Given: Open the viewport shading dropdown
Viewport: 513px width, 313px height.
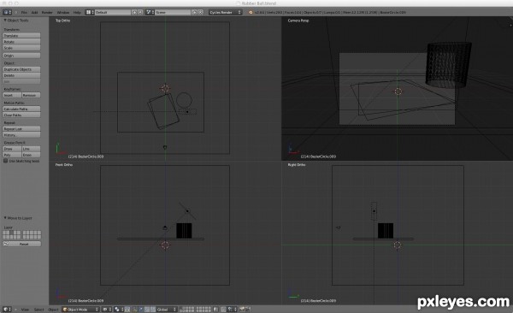Looking at the screenshot, I should coord(107,309).
